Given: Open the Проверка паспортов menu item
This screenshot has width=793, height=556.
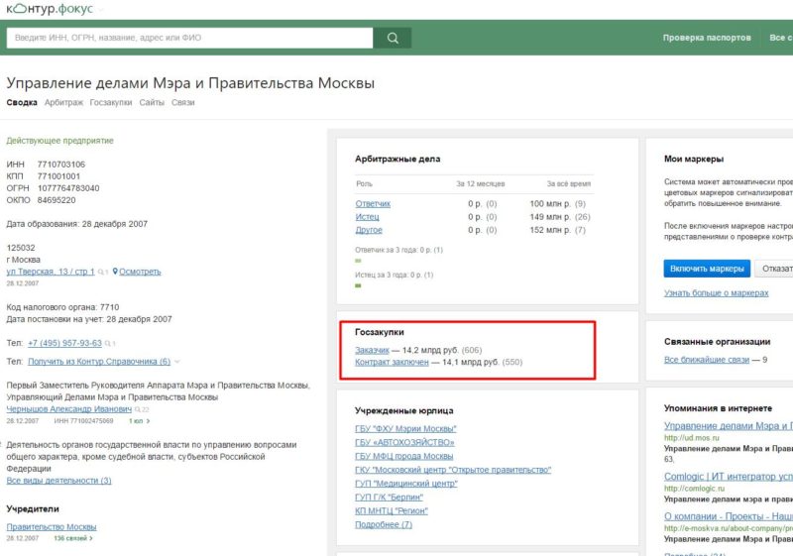Looking at the screenshot, I should pyautogui.click(x=707, y=38).
